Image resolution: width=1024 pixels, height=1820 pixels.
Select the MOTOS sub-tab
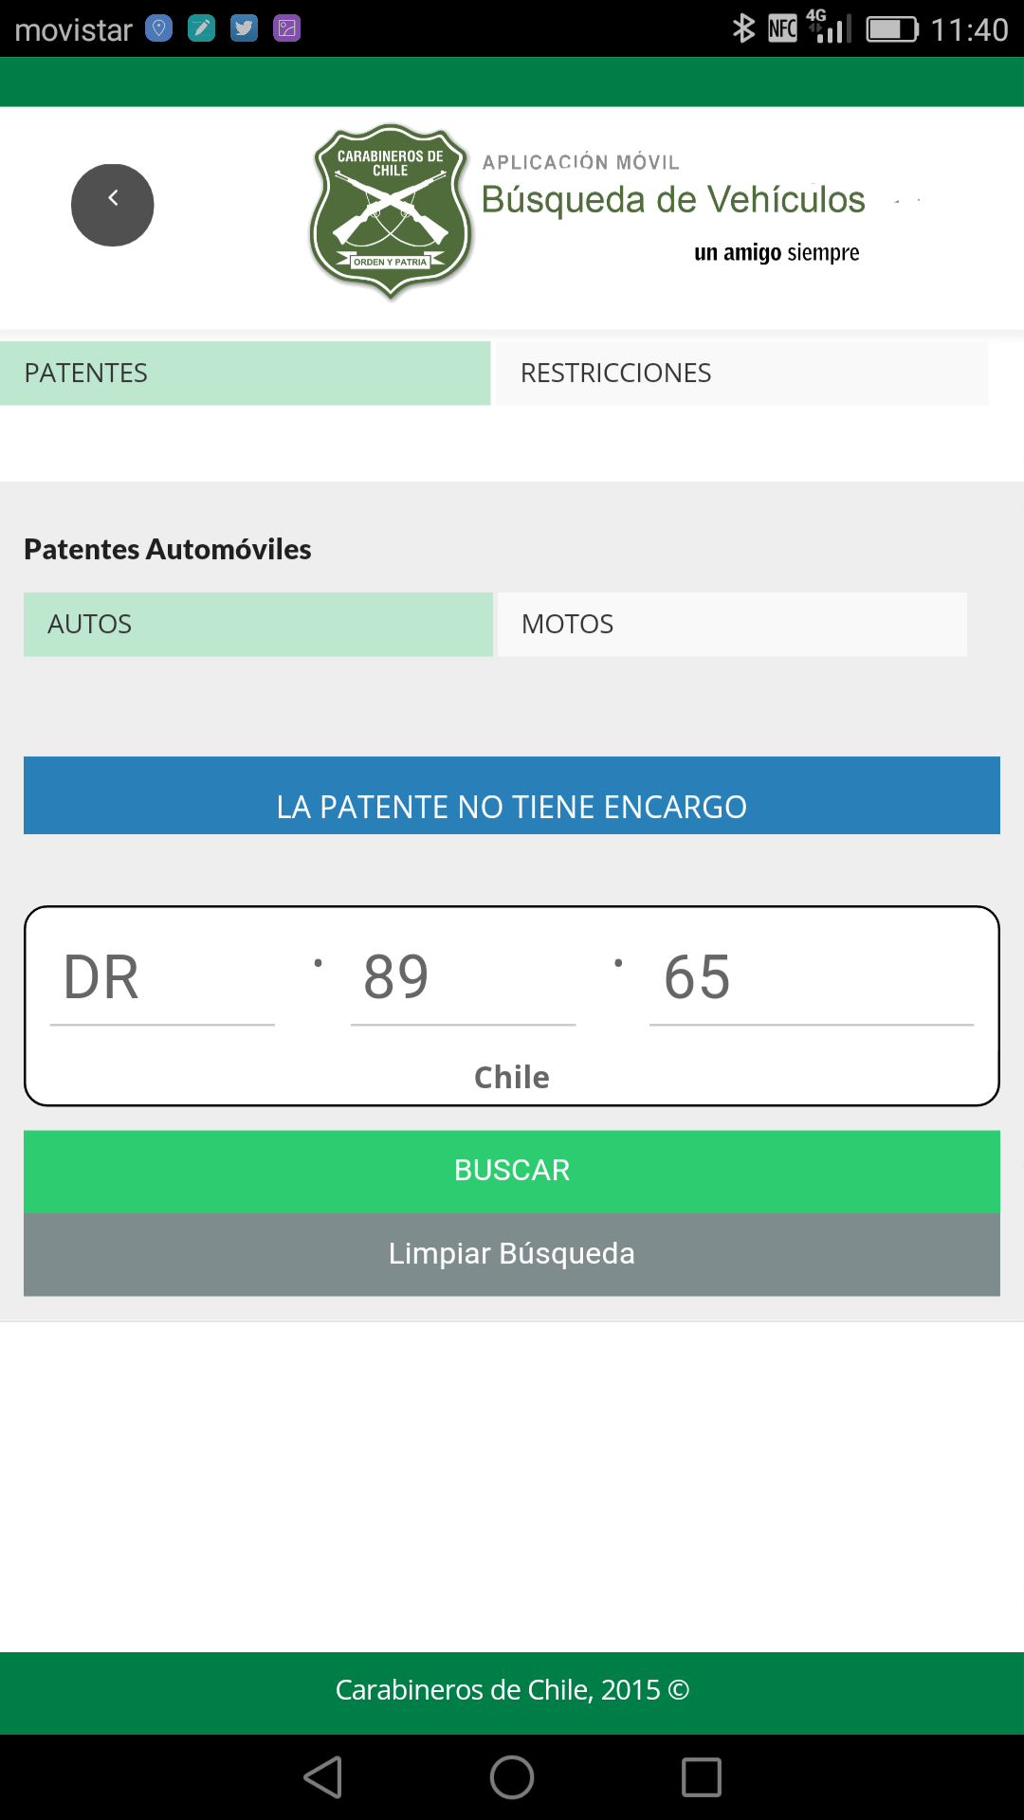tap(732, 625)
